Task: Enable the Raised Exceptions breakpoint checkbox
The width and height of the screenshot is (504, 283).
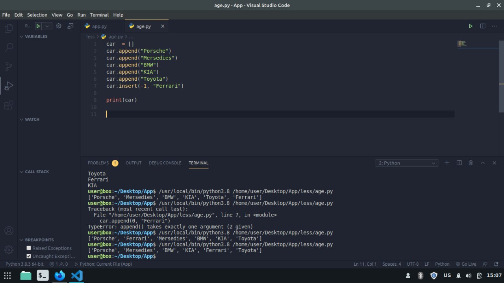Action: pyautogui.click(x=29, y=248)
